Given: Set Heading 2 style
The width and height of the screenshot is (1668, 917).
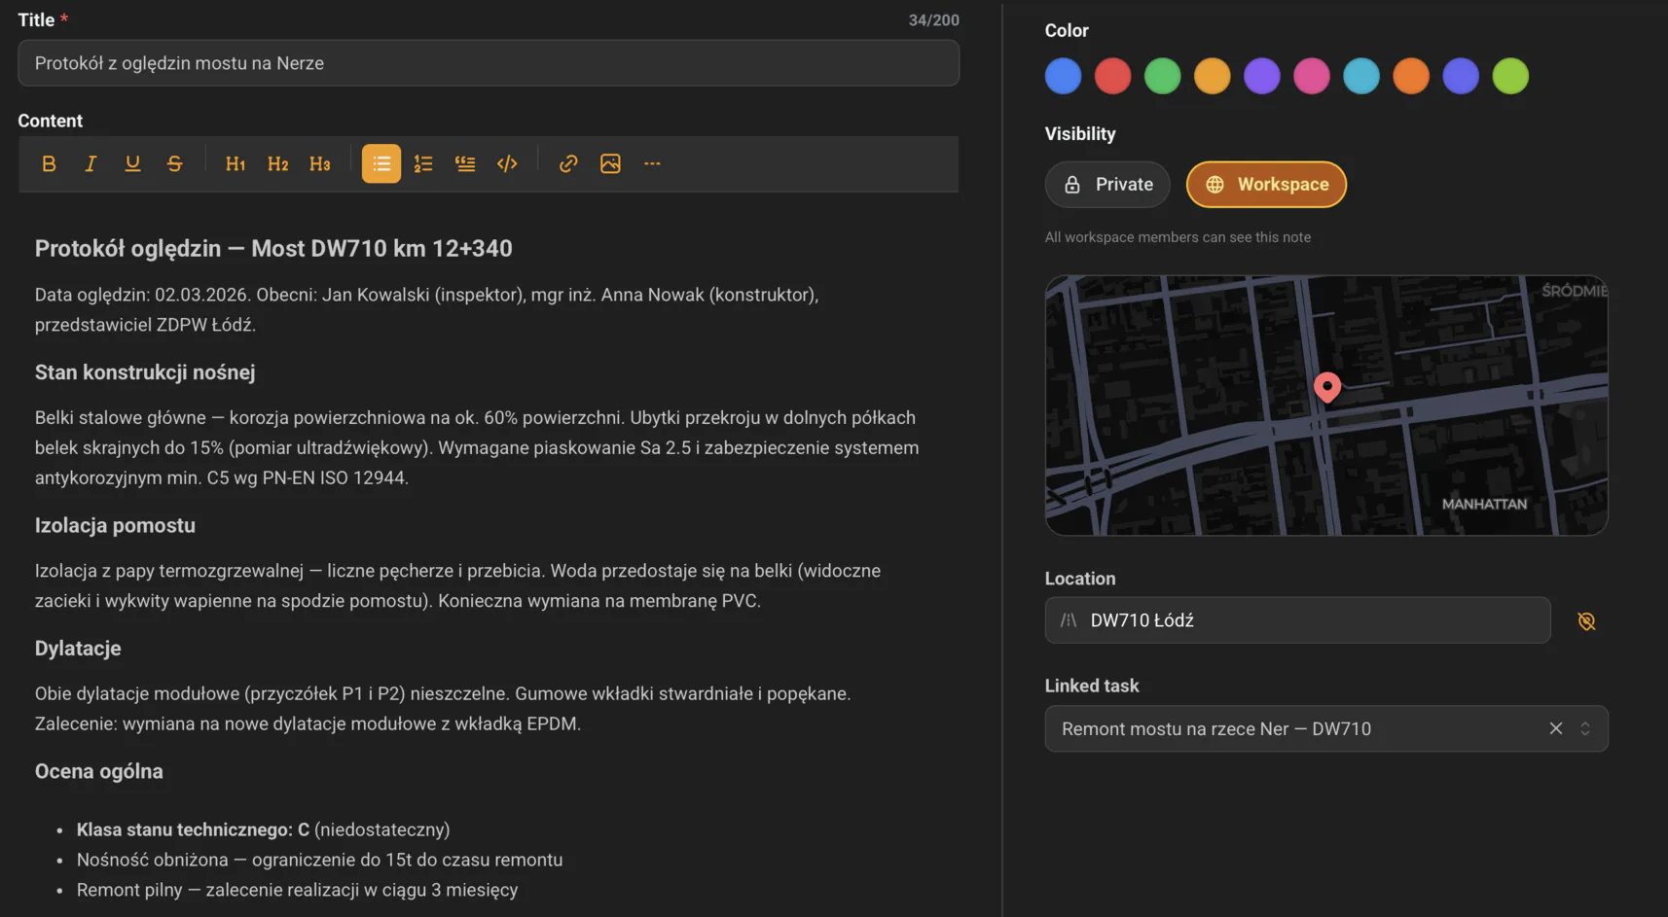Looking at the screenshot, I should (x=277, y=163).
